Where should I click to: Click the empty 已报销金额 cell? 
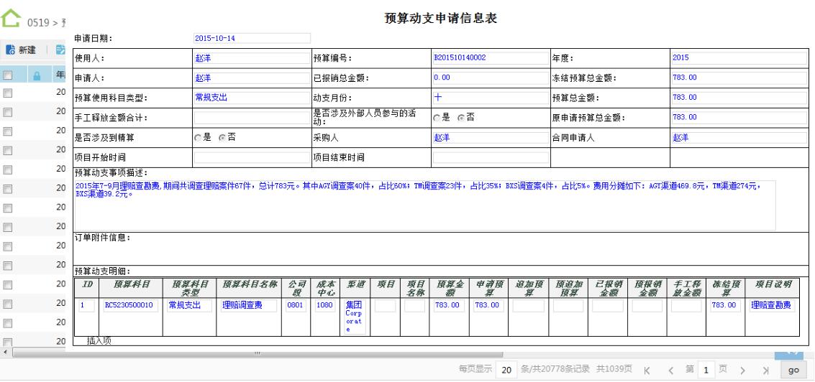[608, 306]
